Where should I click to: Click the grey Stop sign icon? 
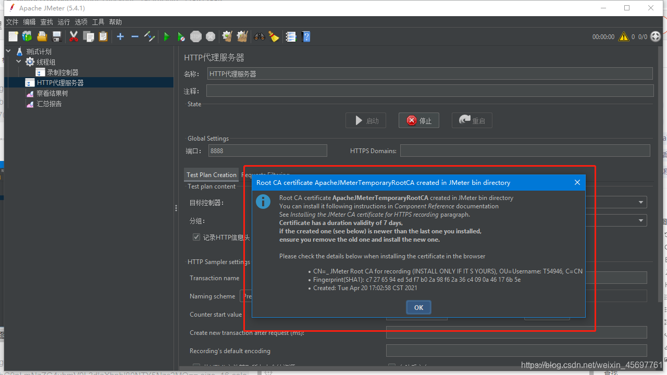click(x=196, y=36)
